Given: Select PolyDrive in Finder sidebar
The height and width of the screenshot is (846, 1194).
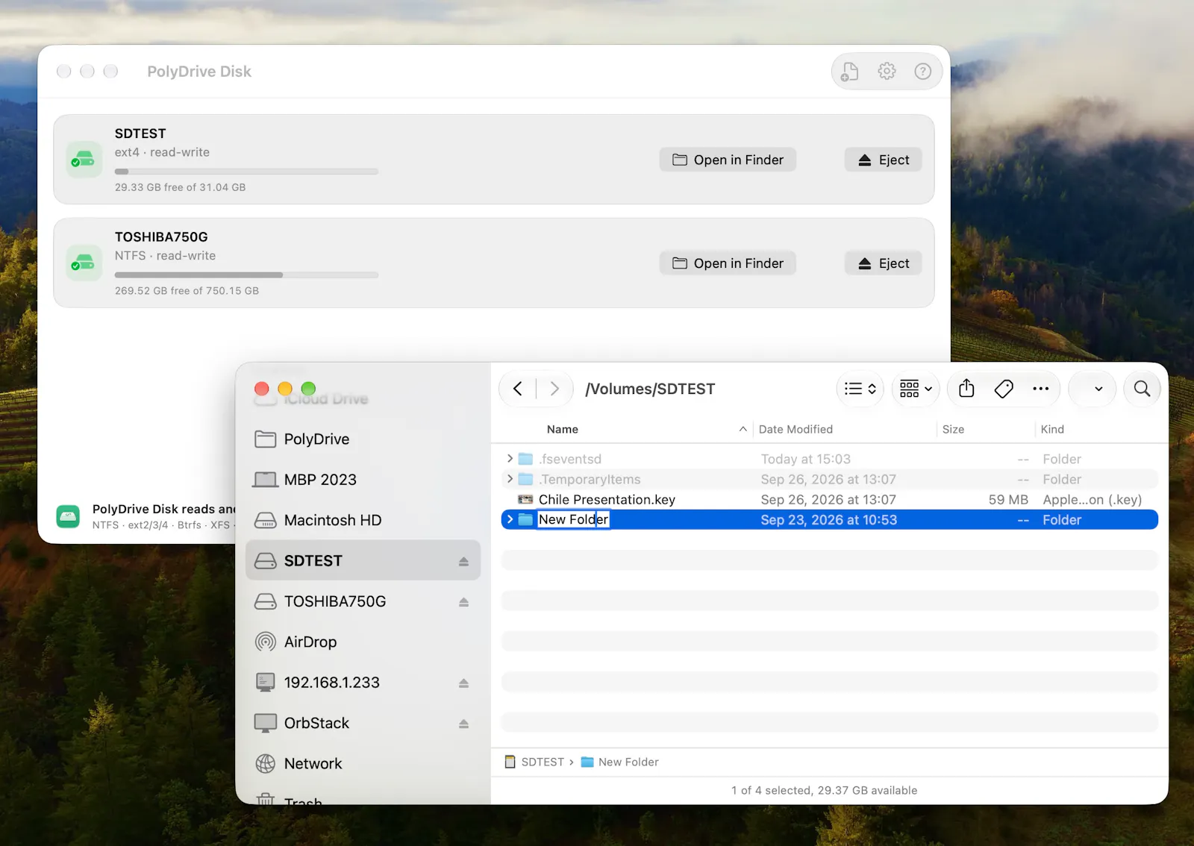Looking at the screenshot, I should coord(363,439).
